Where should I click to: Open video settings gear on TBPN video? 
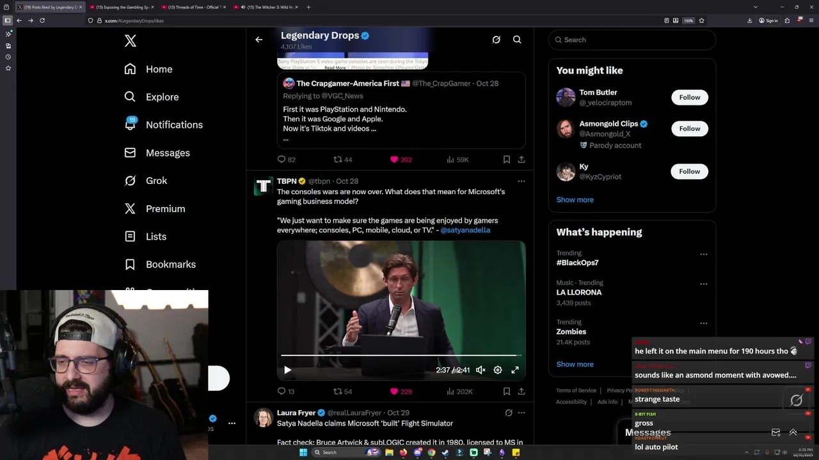(498, 370)
